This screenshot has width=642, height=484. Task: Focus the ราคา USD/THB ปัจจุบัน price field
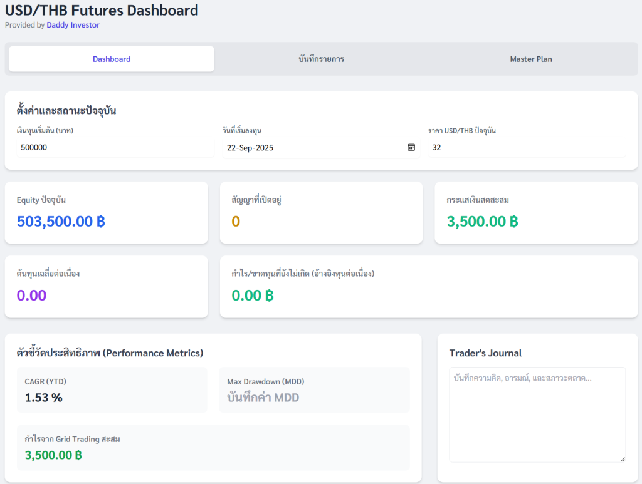(x=527, y=148)
